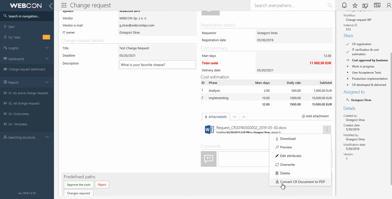Expand the Dashboards navigation section

(47, 58)
